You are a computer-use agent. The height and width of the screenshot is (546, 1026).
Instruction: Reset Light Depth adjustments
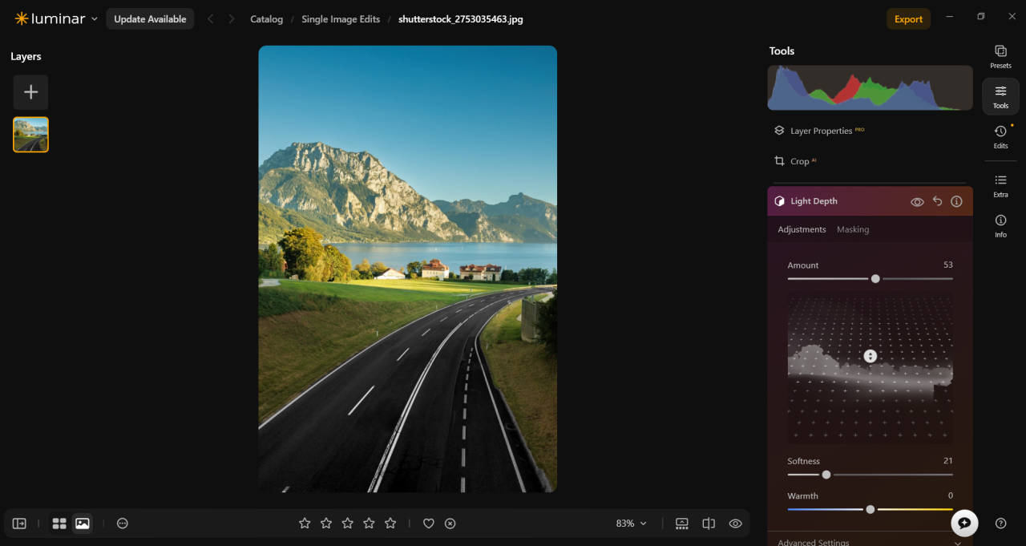(x=937, y=201)
